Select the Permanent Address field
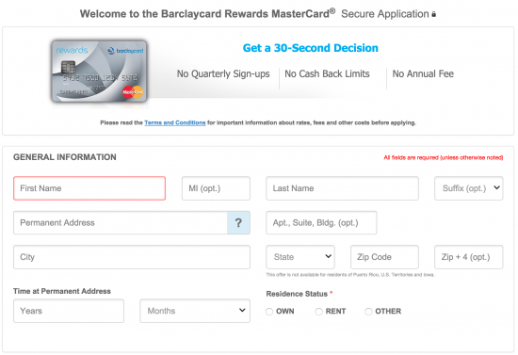This screenshot has height=355, width=518. [x=121, y=223]
